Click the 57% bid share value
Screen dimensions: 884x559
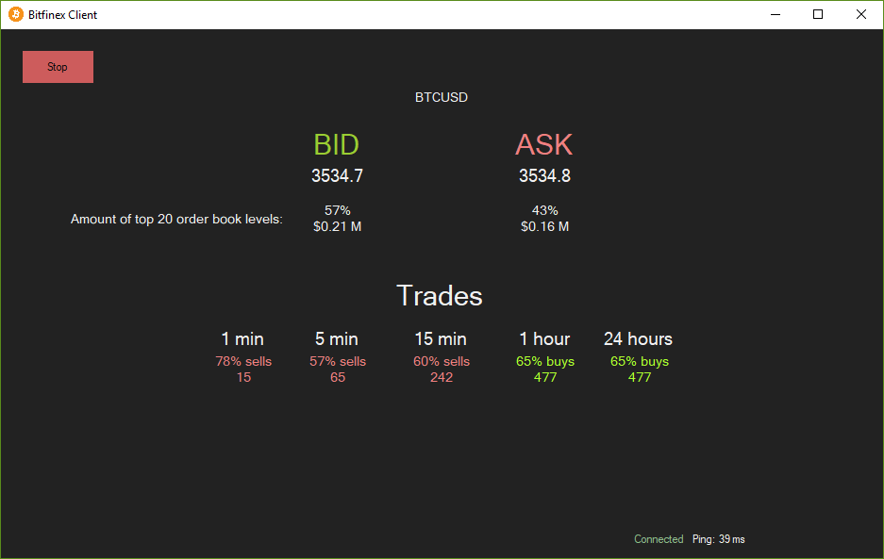coord(338,210)
